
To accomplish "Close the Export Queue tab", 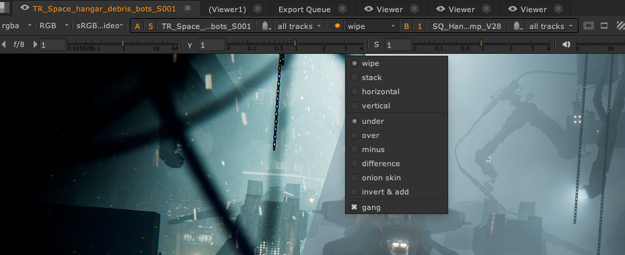I will click(x=342, y=9).
